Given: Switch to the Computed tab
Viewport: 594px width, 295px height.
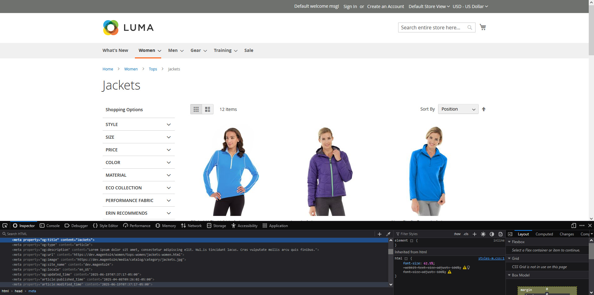Looking at the screenshot, I should 544,234.
